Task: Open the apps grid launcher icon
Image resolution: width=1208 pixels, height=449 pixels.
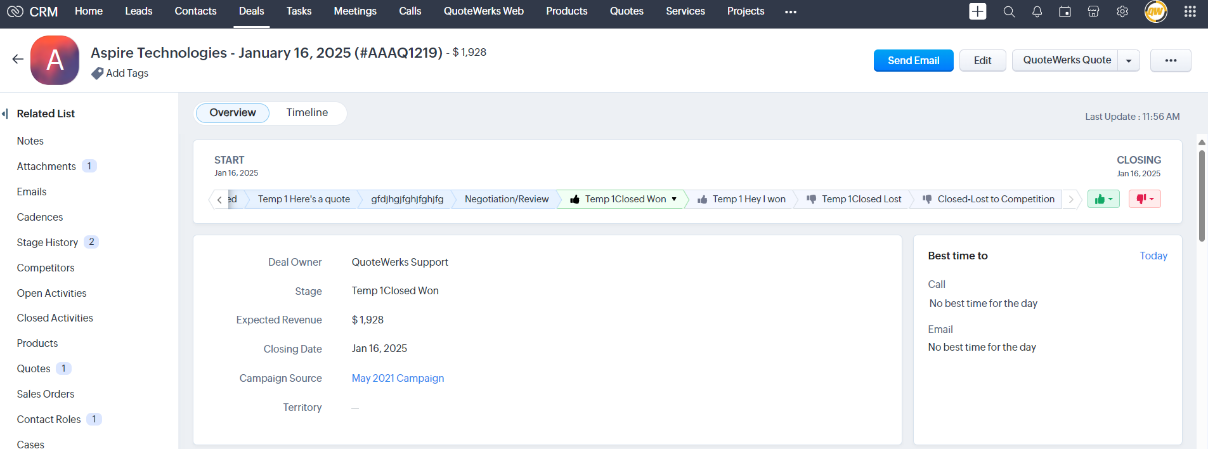Action: [1190, 11]
